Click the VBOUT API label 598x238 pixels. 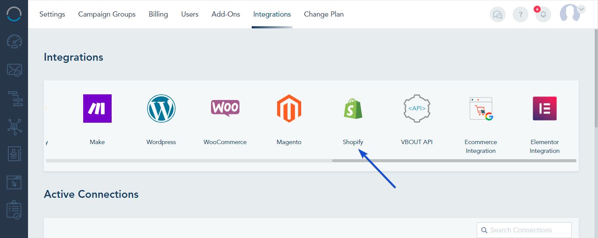[417, 142]
